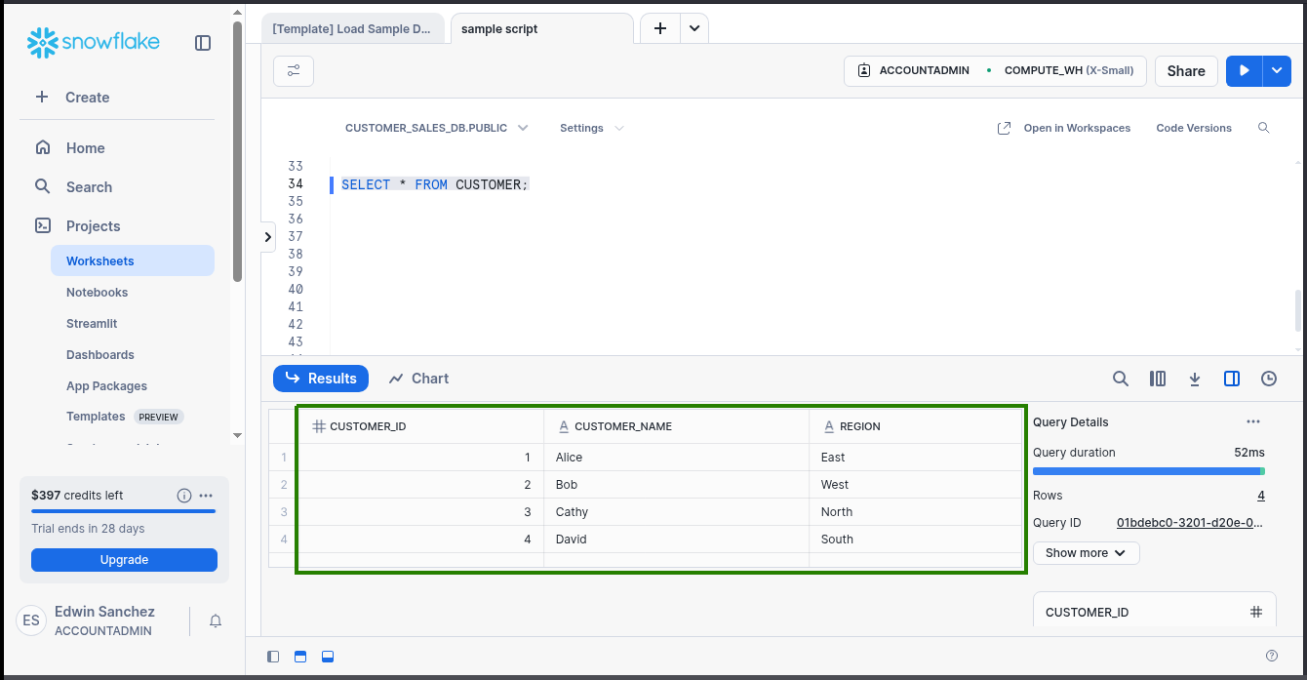Switch to the Chart view
The height and width of the screenshot is (680, 1307).
point(417,379)
